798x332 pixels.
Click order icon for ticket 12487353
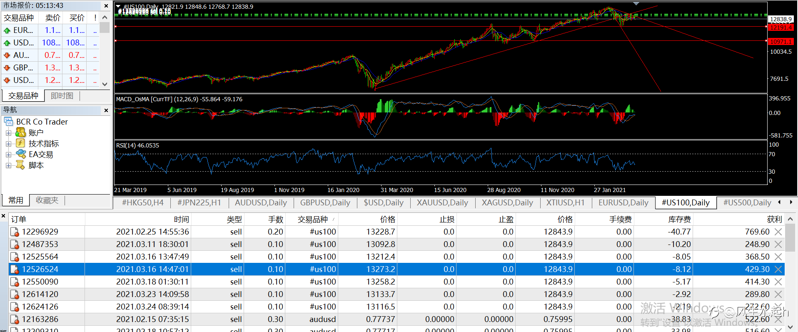15,245
